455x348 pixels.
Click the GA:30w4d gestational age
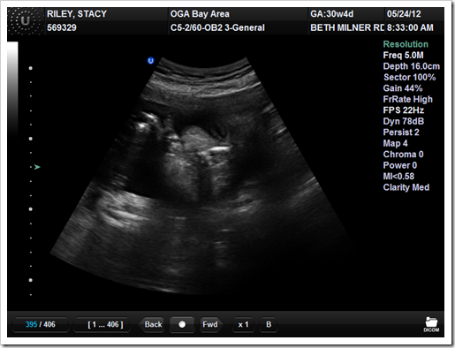coord(332,14)
